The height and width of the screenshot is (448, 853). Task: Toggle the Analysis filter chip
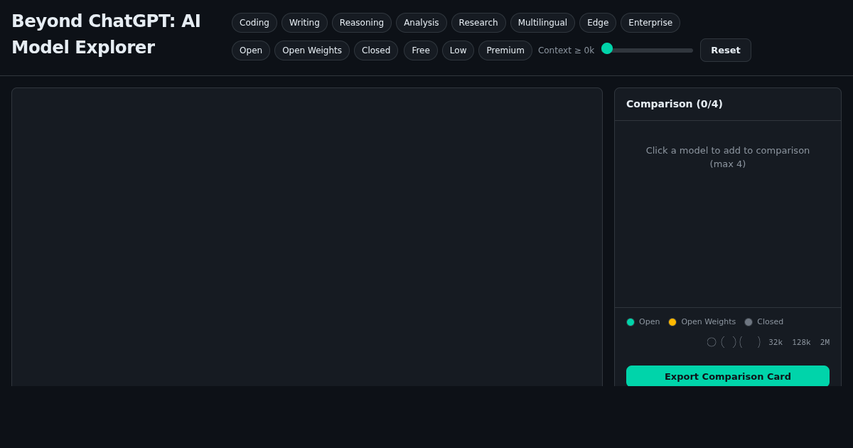422,23
